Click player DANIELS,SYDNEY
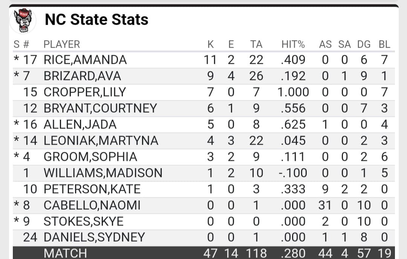407x259 pixels. point(94,238)
